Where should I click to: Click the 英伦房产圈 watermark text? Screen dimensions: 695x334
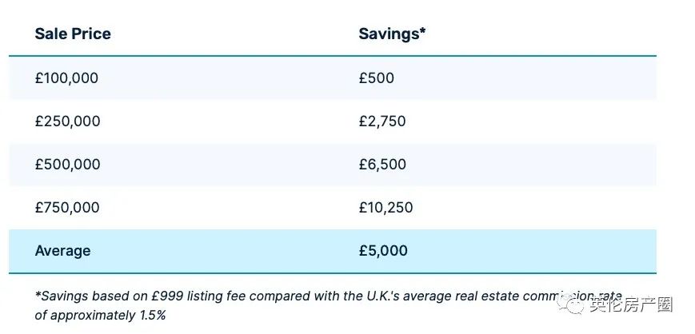tap(631, 304)
